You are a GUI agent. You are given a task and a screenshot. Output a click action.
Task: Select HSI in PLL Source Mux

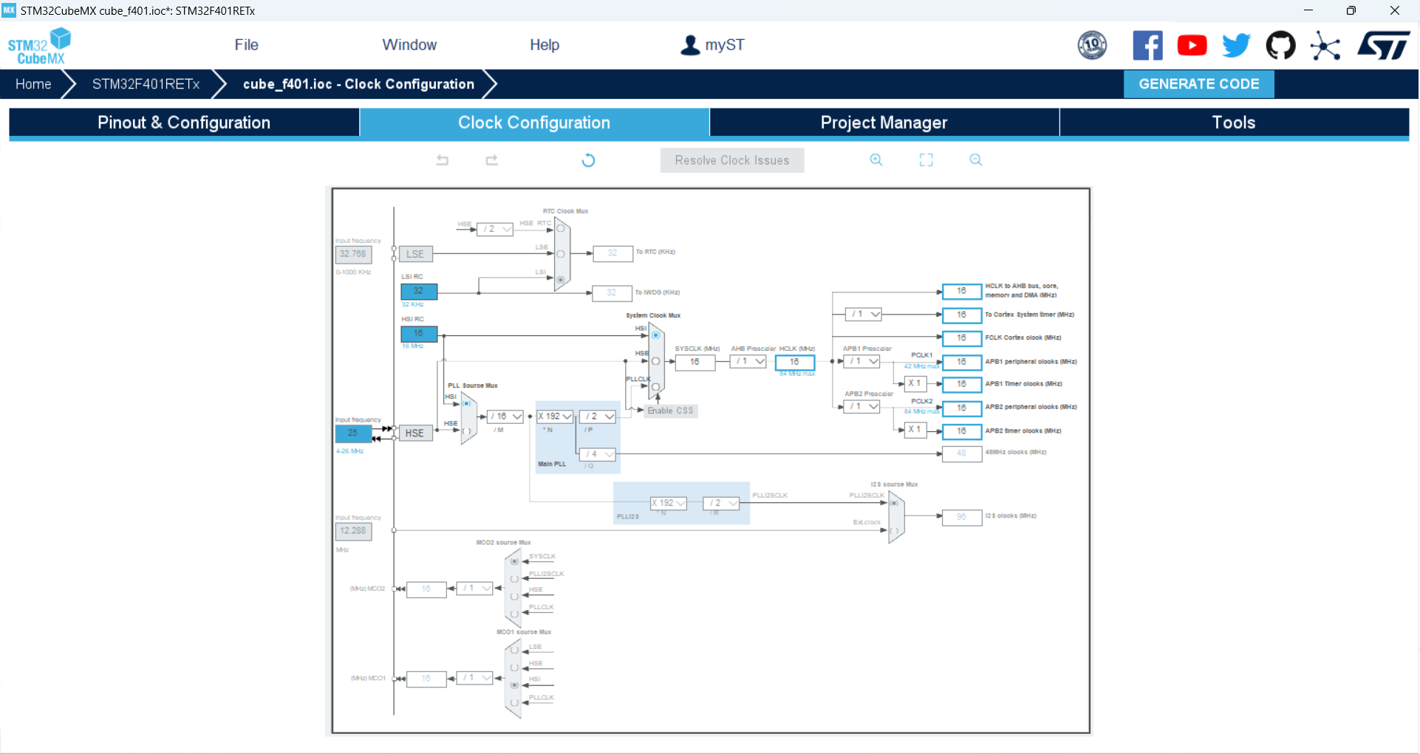pyautogui.click(x=467, y=404)
